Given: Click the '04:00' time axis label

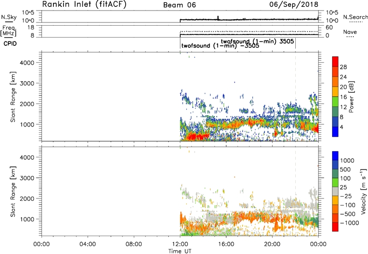Looking at the screenshot, I should (x=88, y=244).
